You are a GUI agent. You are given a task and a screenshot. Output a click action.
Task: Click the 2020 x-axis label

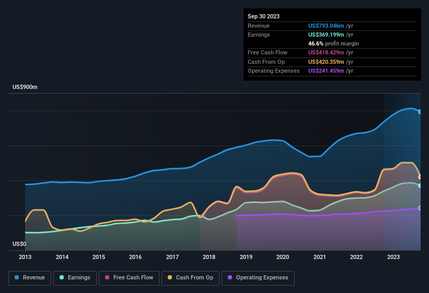click(283, 257)
